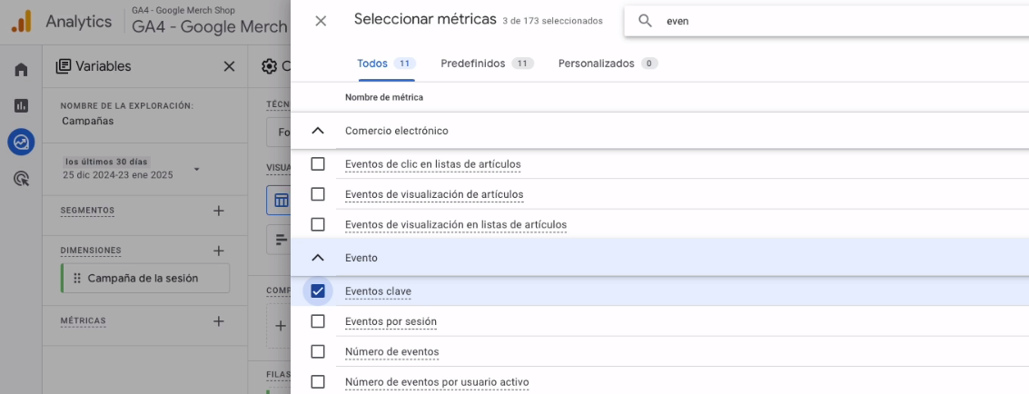Close the Seleccionar métricas dialog
This screenshot has width=1029, height=394.
(x=321, y=21)
